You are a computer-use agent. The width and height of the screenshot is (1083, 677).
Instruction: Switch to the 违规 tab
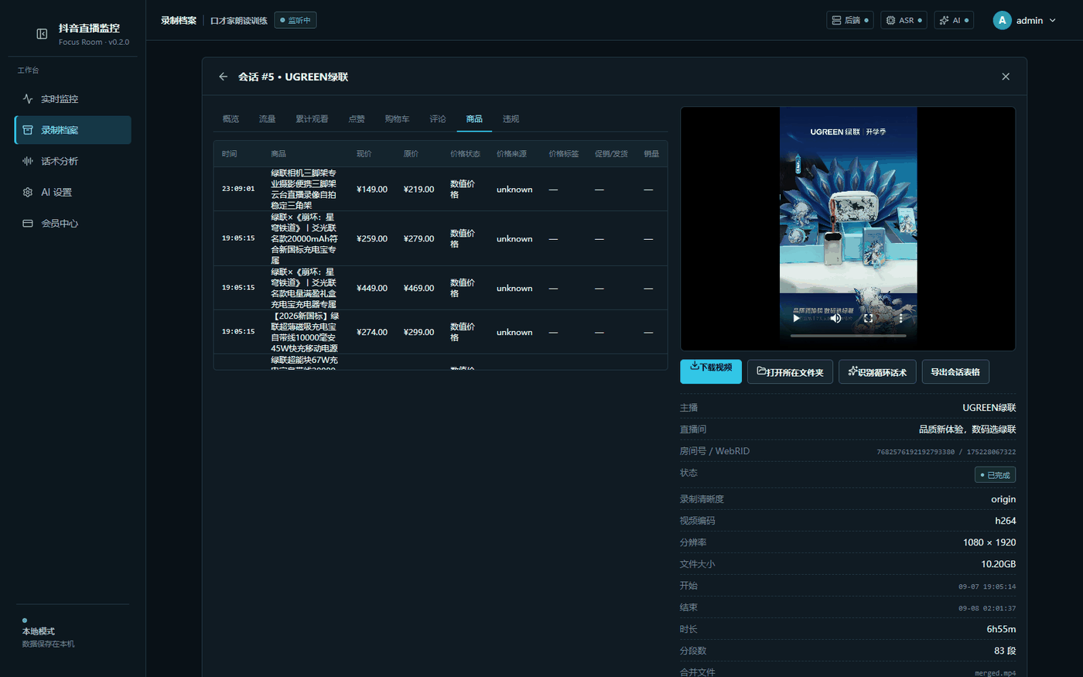pyautogui.click(x=511, y=119)
